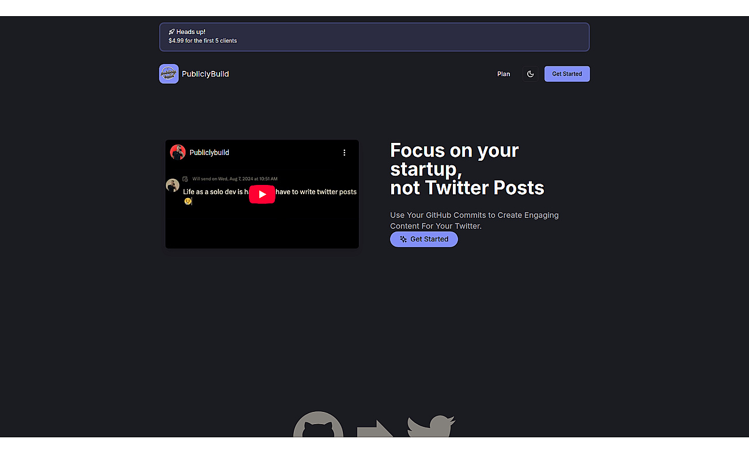Image resolution: width=749 pixels, height=454 pixels.
Task: Click the Heads up! announcement banner
Action: coord(374,37)
